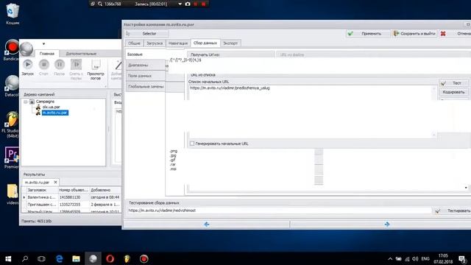The width and height of the screenshot is (471, 265).
Task: Select result cell 1415881130
Action: [x=74, y=197]
